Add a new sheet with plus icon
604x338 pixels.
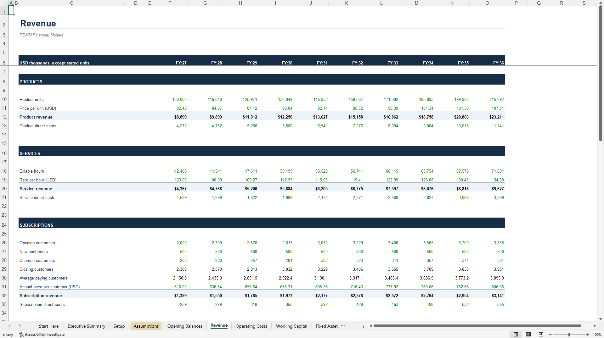pos(353,326)
